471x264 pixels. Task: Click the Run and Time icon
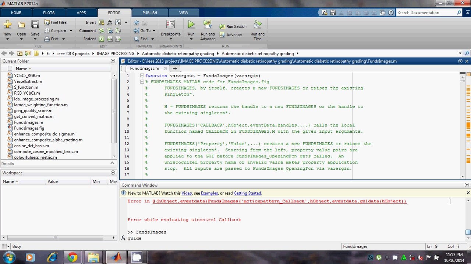258,25
